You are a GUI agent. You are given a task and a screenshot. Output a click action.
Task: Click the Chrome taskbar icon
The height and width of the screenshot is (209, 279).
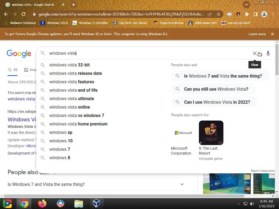point(24,204)
